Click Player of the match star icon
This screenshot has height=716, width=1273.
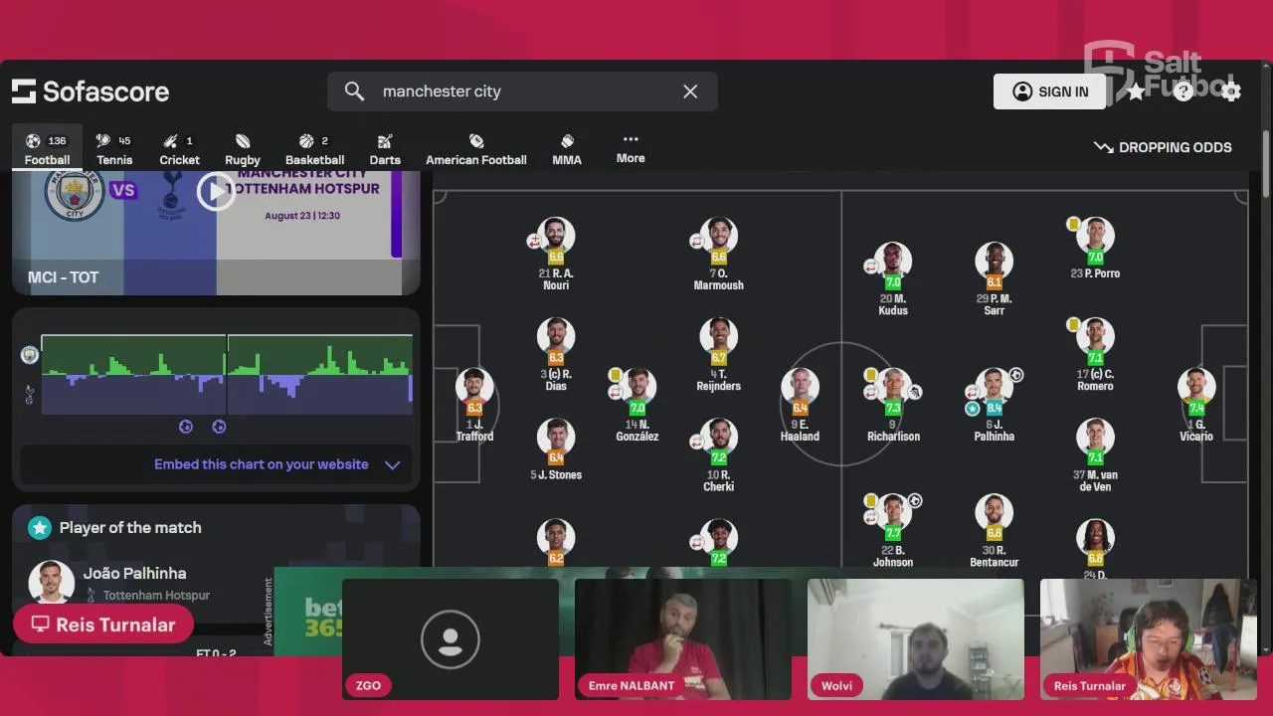click(x=40, y=528)
